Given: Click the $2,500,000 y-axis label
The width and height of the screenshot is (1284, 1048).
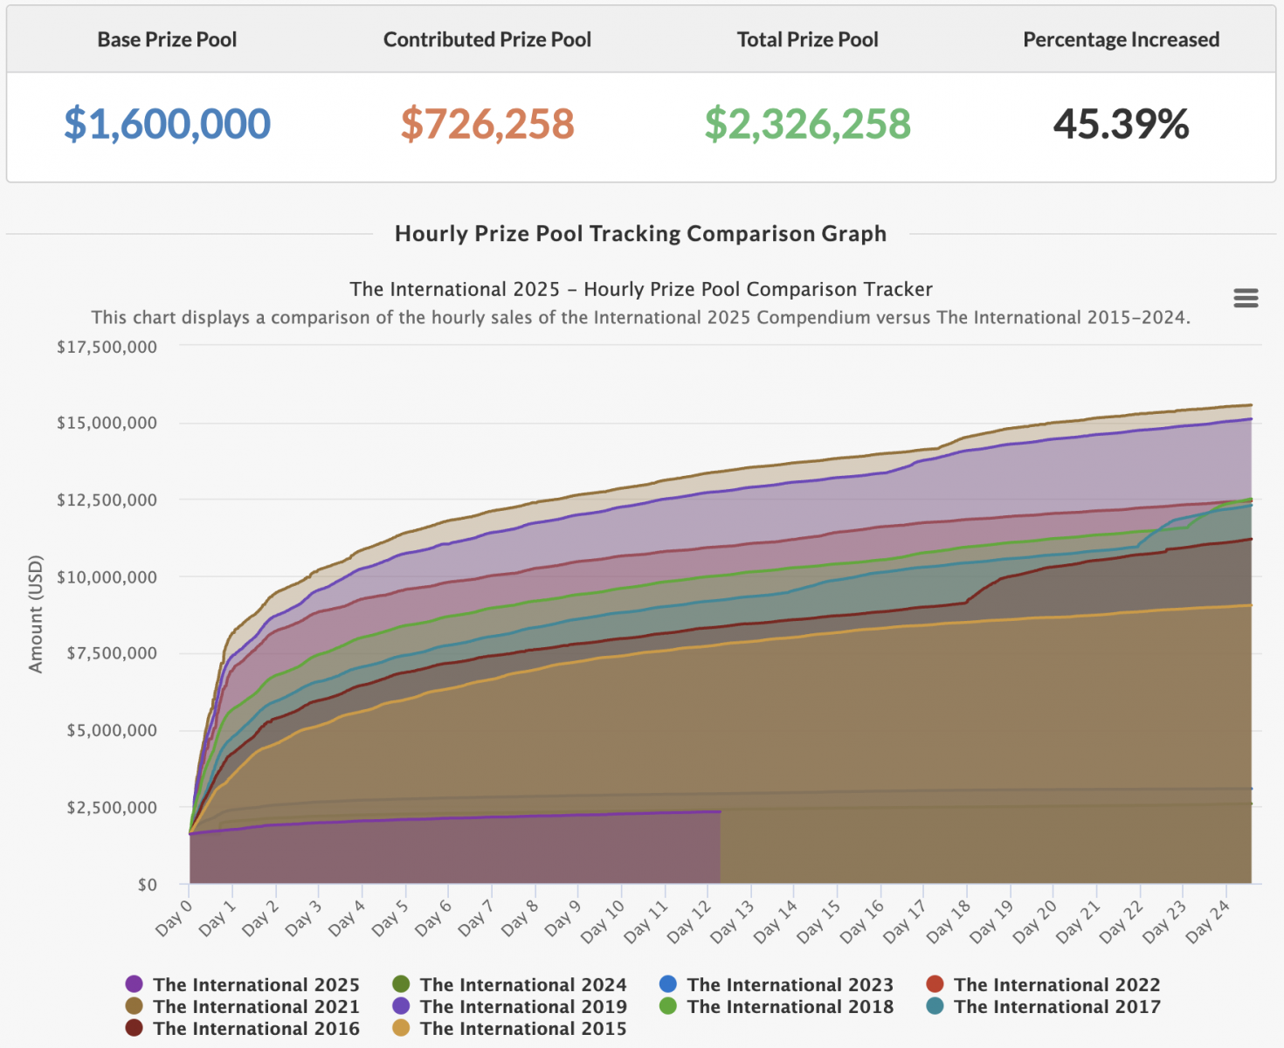Looking at the screenshot, I should [112, 807].
